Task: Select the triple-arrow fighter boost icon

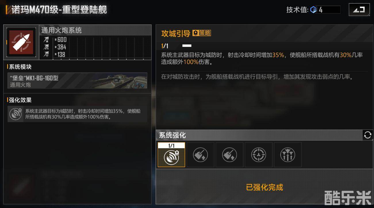Action: [287, 155]
